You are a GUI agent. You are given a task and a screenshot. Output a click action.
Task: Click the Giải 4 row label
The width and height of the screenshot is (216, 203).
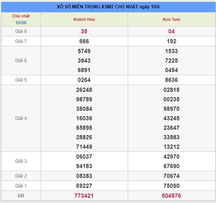21,118
